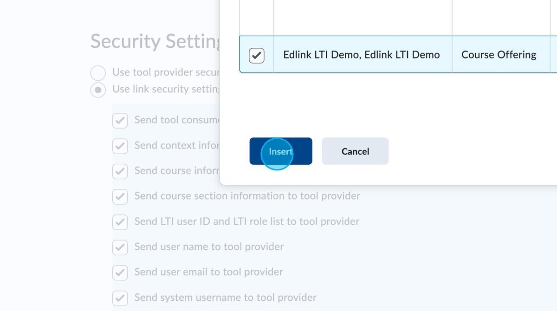Uncheck the Edlink LTI Demo row checkbox

[x=257, y=55]
